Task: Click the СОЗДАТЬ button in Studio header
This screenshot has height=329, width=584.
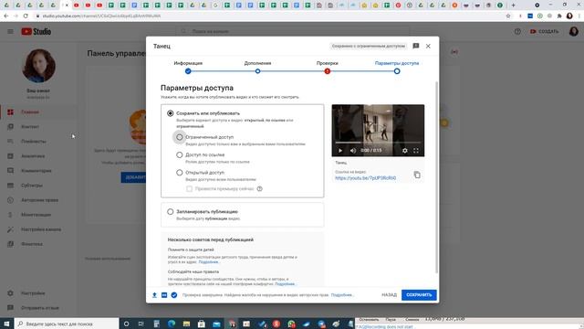Action: tap(544, 32)
